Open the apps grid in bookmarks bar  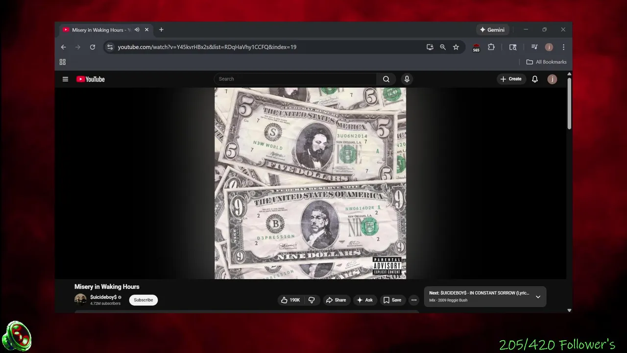click(x=62, y=62)
